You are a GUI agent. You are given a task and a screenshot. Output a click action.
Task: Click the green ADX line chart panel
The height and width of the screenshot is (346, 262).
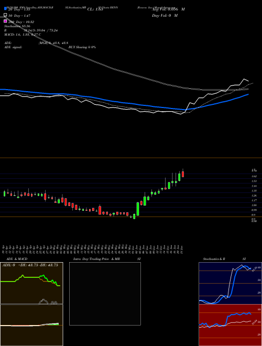click(31, 284)
